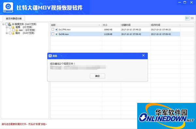Tick the mov folder checkbox

coord(14,30)
